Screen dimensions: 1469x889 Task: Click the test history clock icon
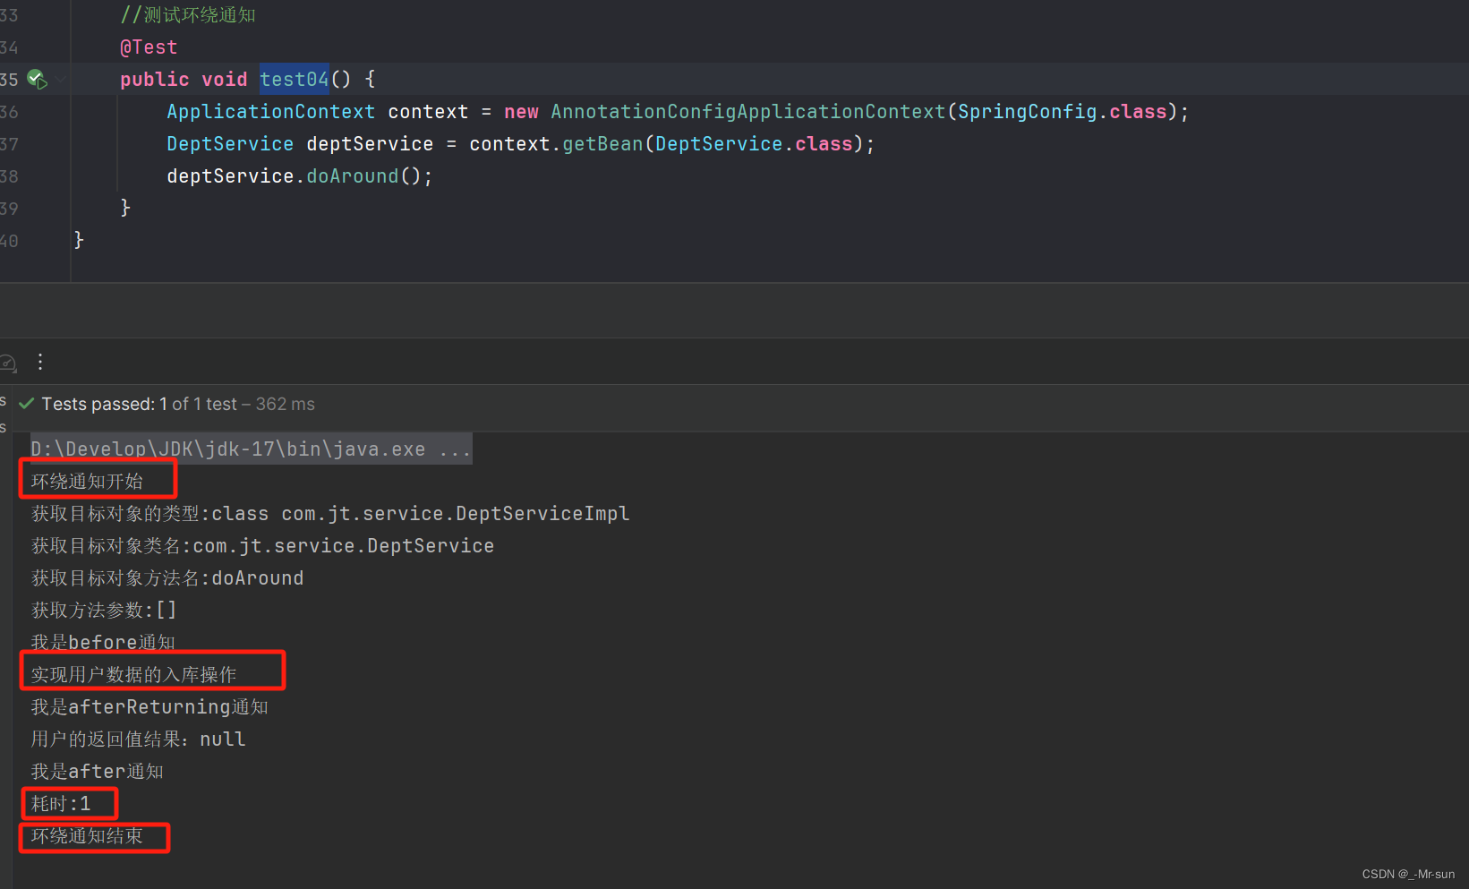(8, 363)
